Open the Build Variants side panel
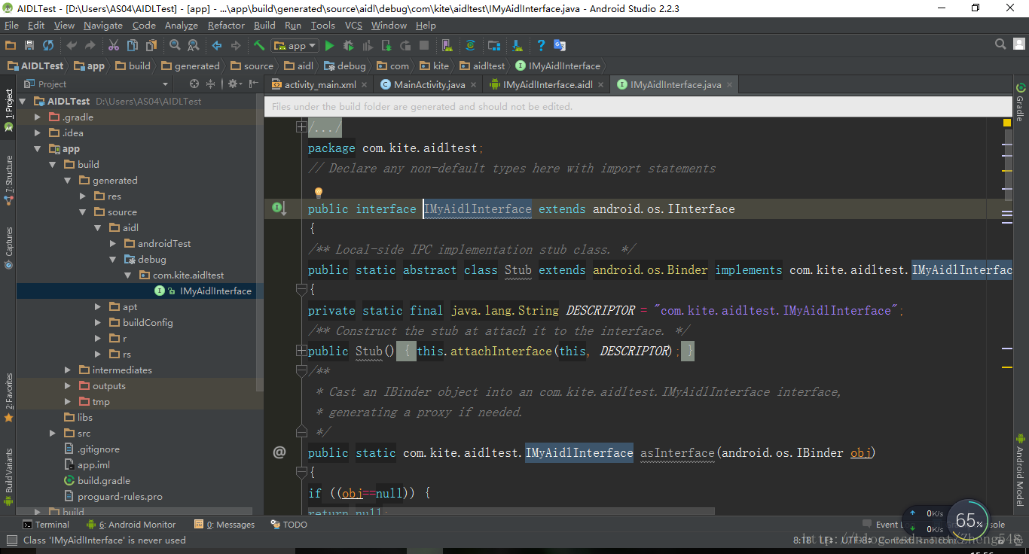1029x554 pixels. pyautogui.click(x=9, y=476)
